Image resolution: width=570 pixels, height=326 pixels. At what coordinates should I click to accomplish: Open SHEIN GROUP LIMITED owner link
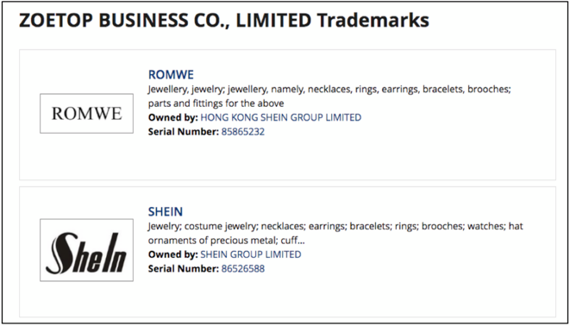pyautogui.click(x=251, y=254)
